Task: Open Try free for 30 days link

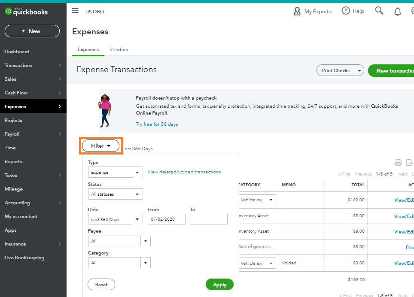Action: click(157, 124)
